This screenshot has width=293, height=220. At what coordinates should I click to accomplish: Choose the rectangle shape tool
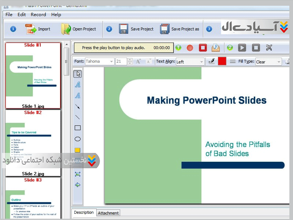click(x=78, y=128)
